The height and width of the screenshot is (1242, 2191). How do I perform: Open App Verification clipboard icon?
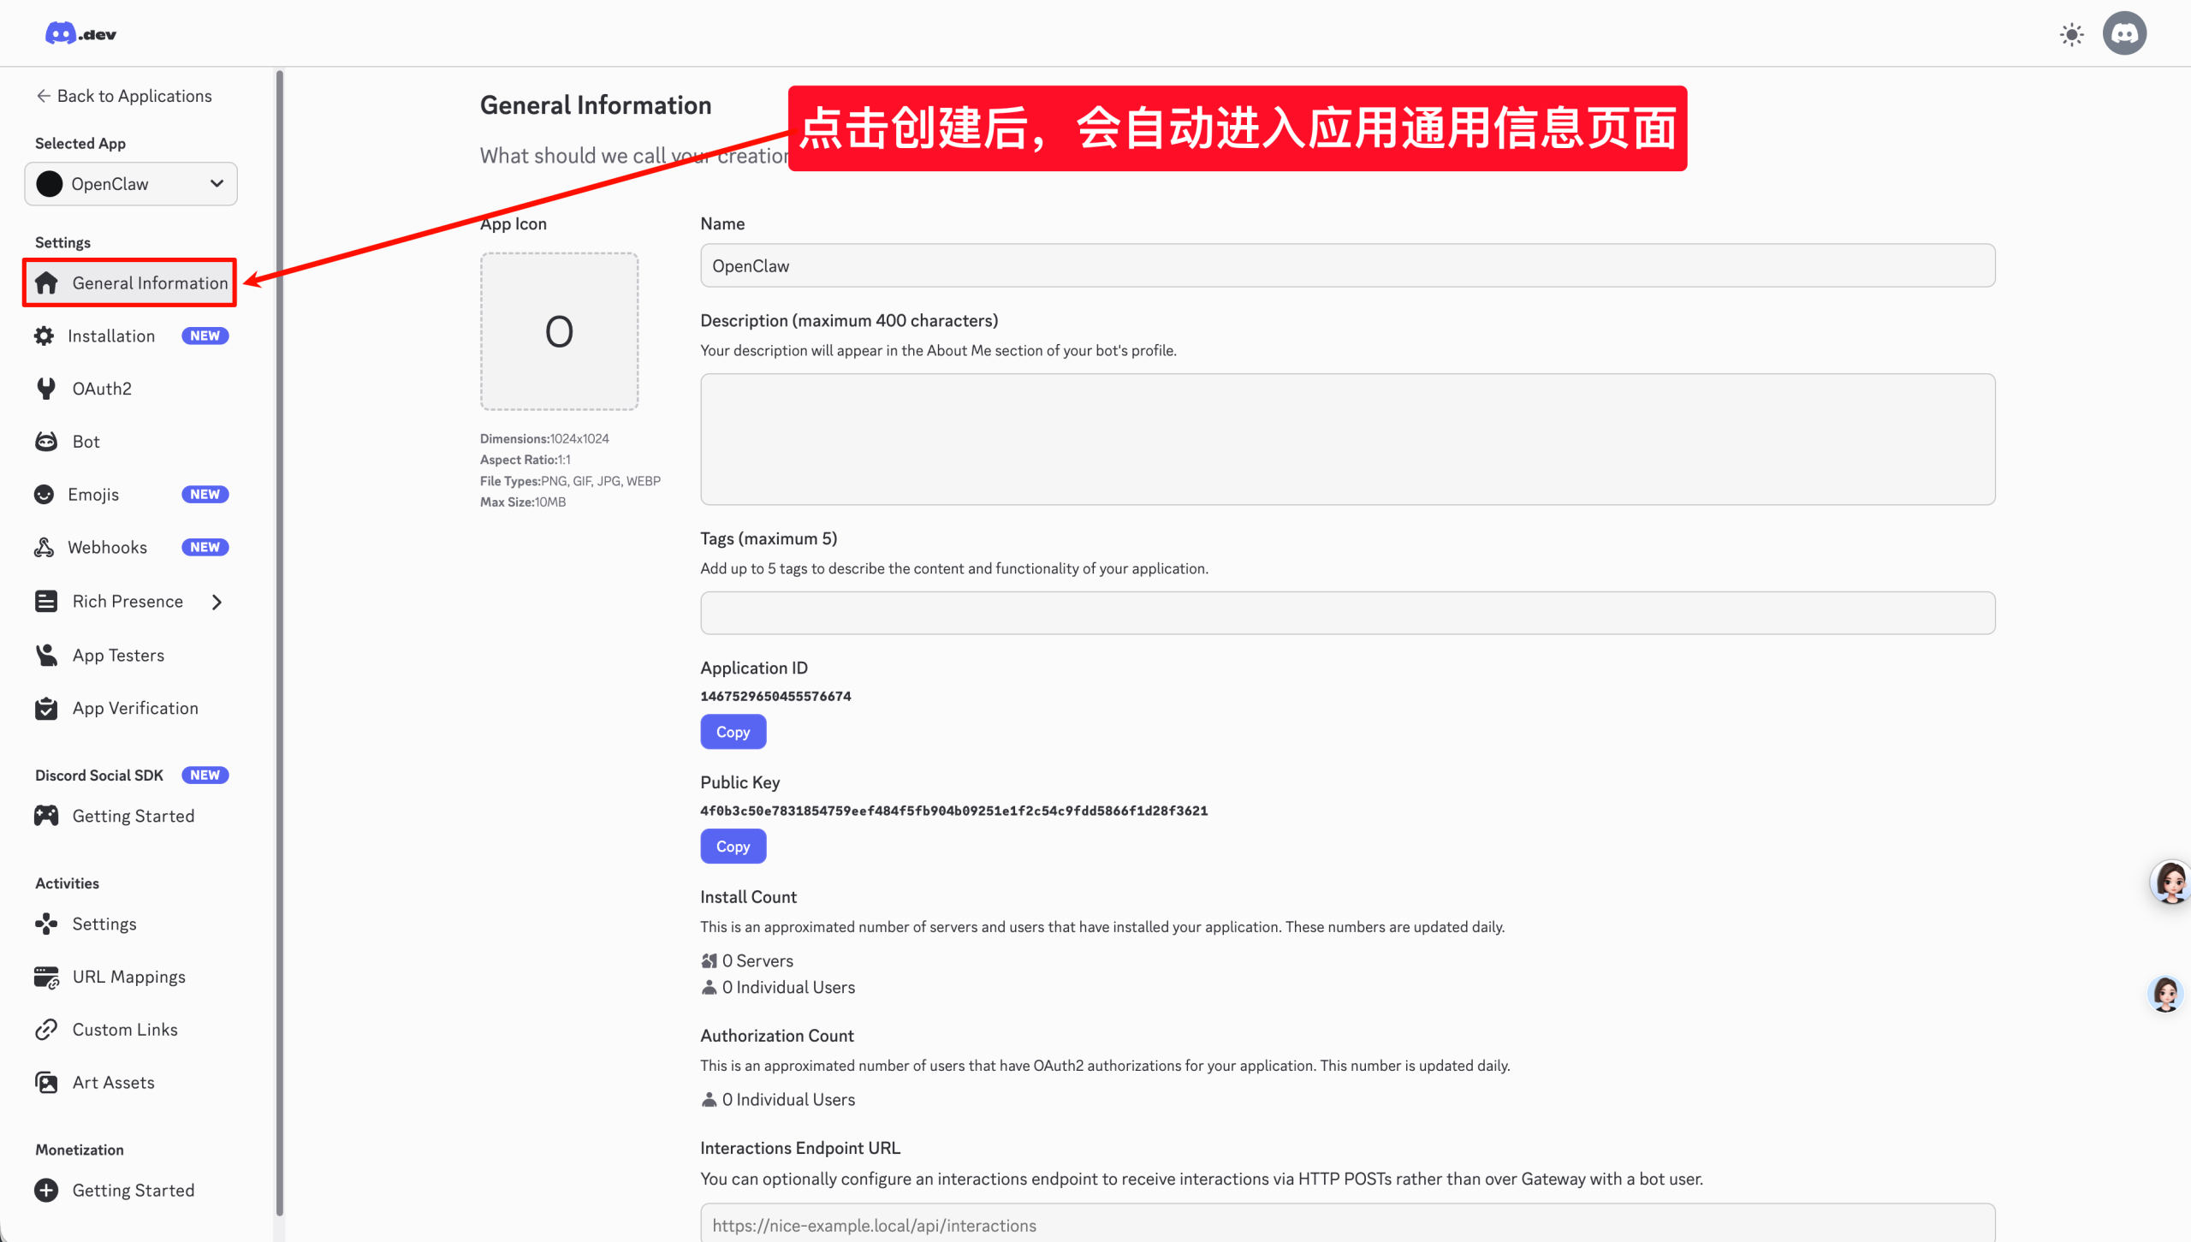point(46,709)
